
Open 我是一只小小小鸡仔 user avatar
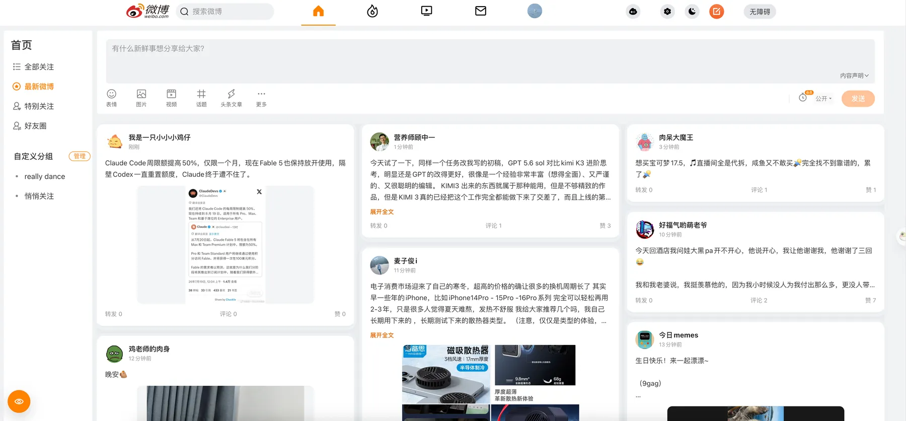click(x=115, y=142)
